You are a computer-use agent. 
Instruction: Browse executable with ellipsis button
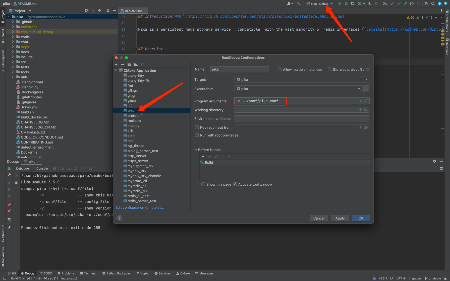point(366,89)
